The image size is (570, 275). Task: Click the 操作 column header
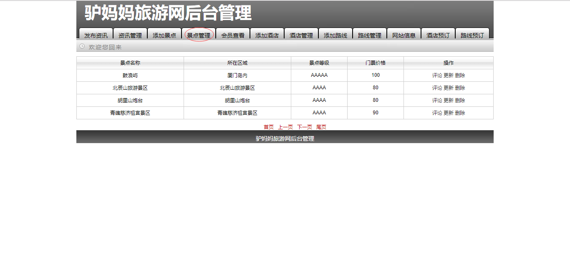pos(449,63)
